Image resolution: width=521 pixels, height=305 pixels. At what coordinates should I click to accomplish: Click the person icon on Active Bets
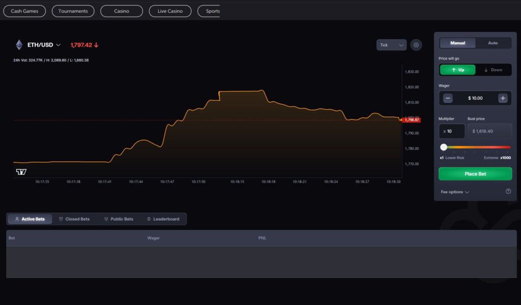click(17, 219)
